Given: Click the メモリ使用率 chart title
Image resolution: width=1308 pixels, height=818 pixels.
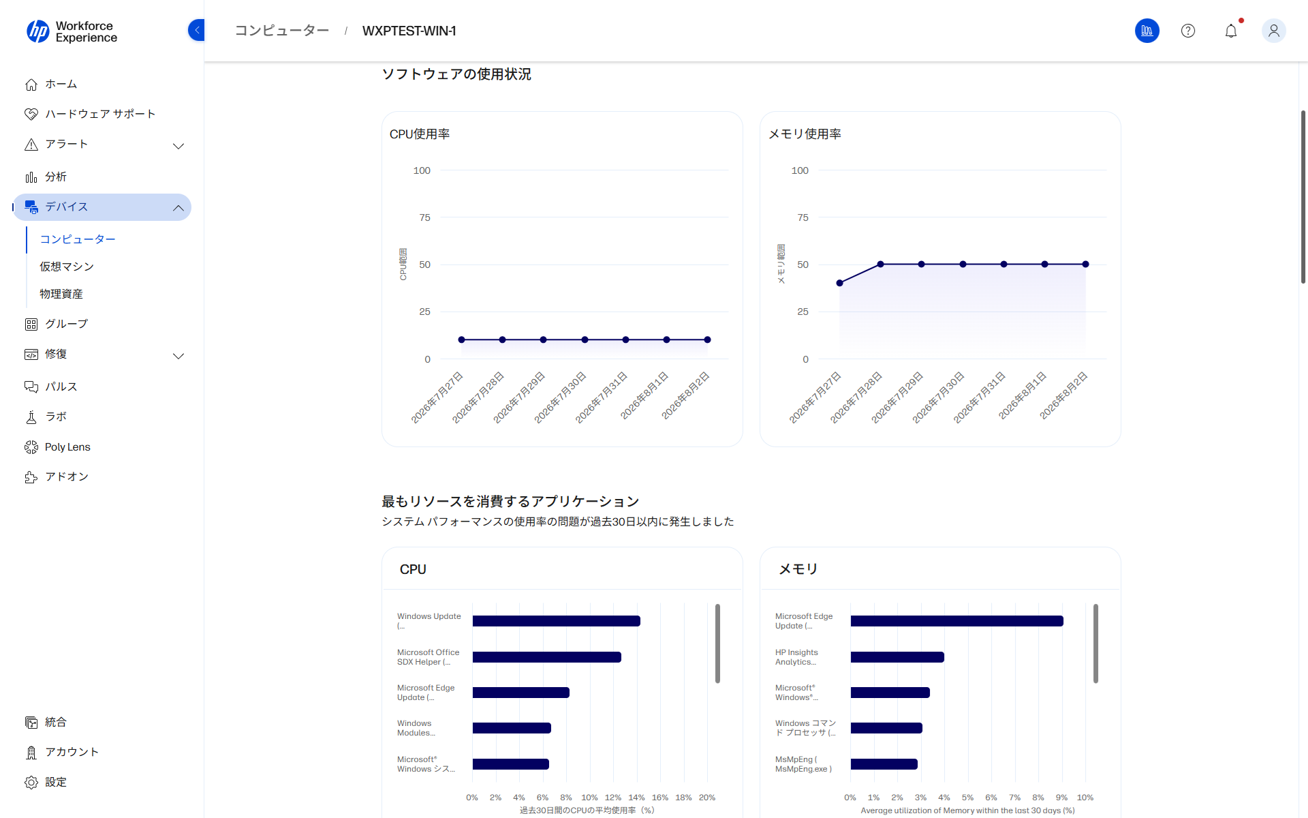Looking at the screenshot, I should pyautogui.click(x=805, y=134).
